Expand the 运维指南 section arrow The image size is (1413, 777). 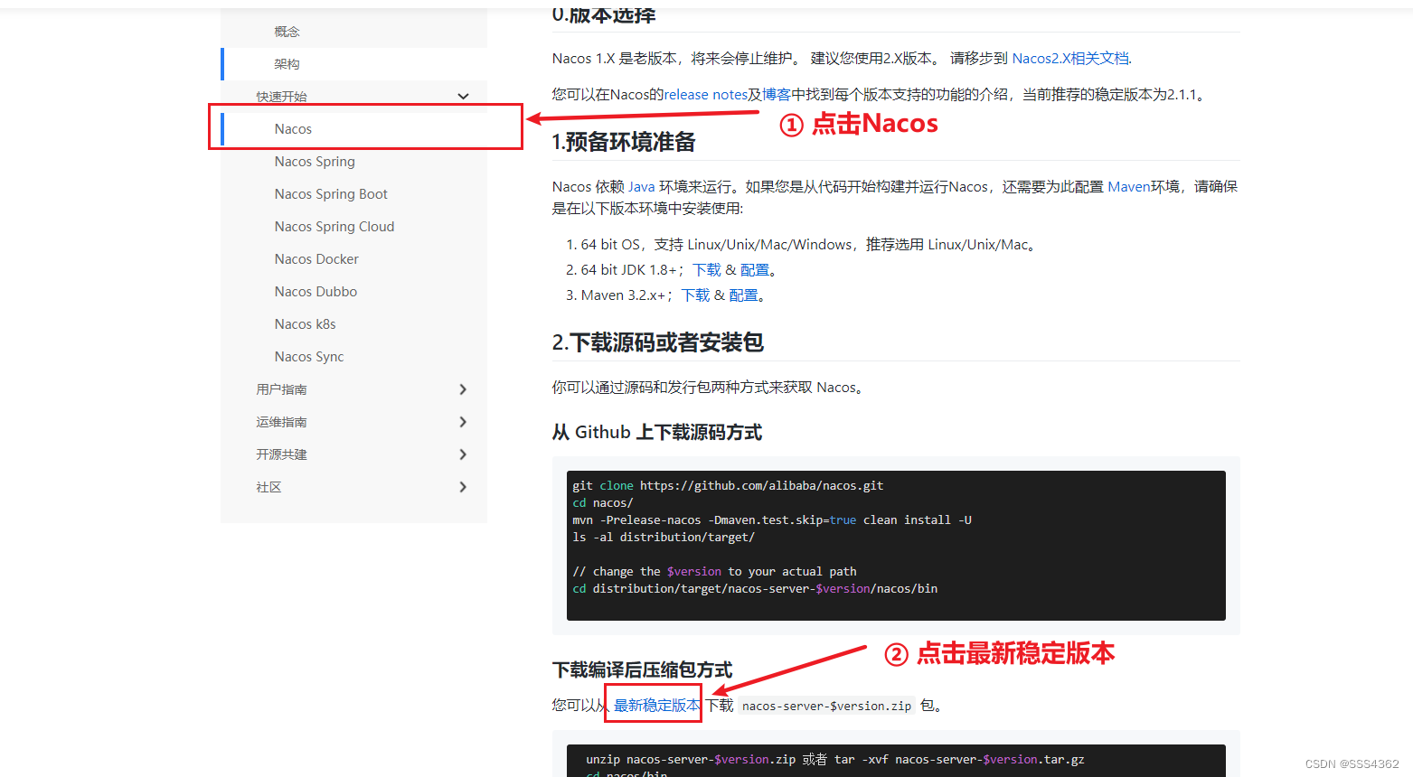coord(463,422)
